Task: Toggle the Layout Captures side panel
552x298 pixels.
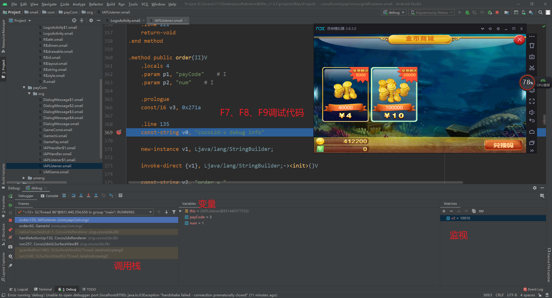Action: 3,267
